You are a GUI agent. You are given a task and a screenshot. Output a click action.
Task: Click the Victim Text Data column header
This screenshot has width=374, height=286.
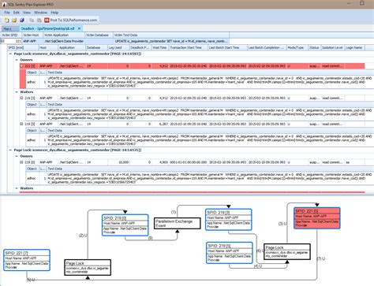click(171, 35)
